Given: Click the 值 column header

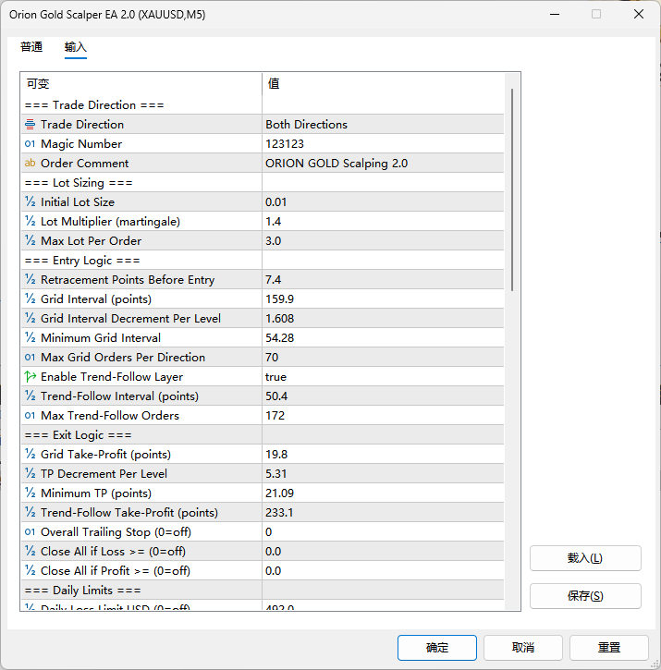Looking at the screenshot, I should (383, 84).
